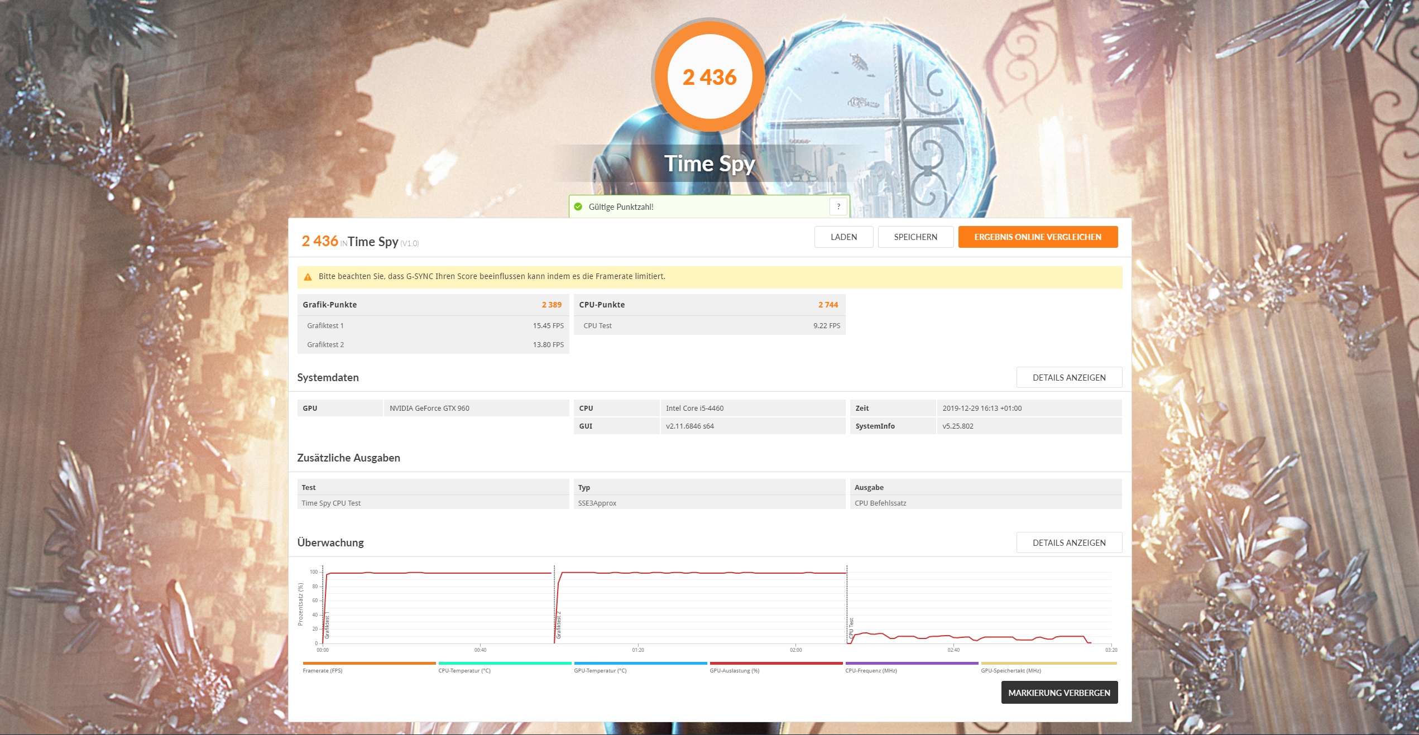Show Systemdaten details with DETAILS ANZEIGEN
The height and width of the screenshot is (735, 1419).
(1069, 377)
